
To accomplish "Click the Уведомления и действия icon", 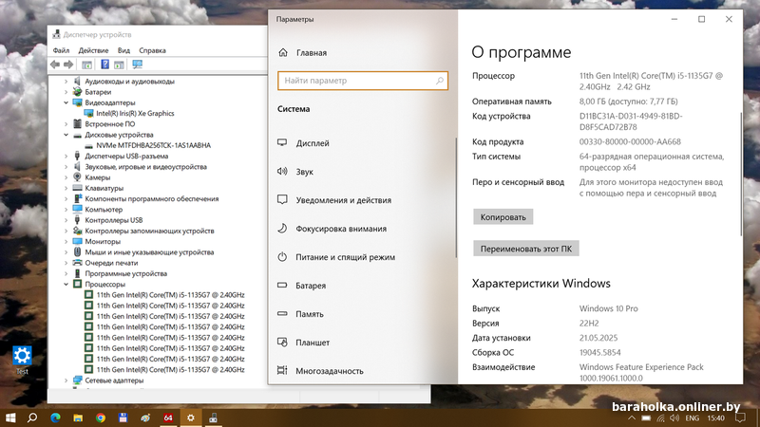I will 282,199.
